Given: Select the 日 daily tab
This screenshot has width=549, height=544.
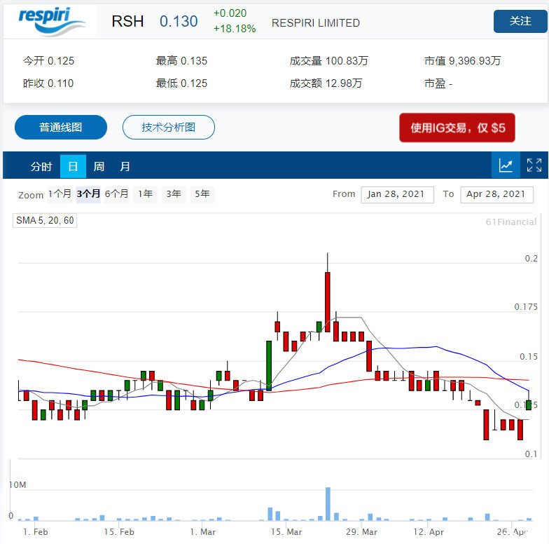Looking at the screenshot, I should pyautogui.click(x=73, y=166).
